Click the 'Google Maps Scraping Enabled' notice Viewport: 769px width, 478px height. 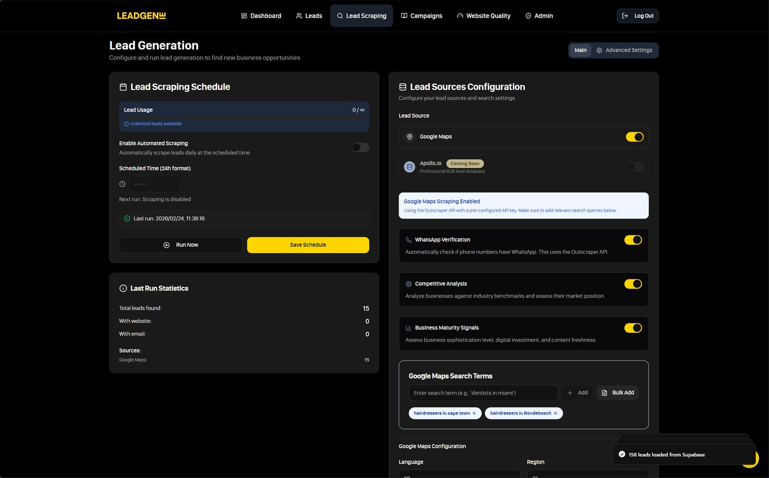(x=523, y=206)
